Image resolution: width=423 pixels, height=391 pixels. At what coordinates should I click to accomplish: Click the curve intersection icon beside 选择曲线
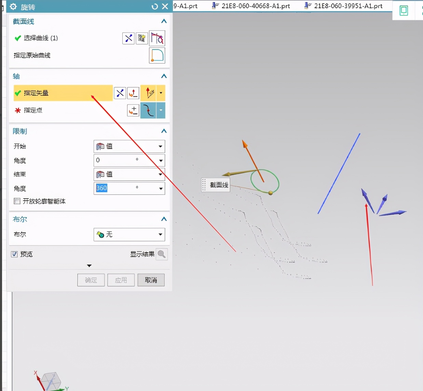128,38
